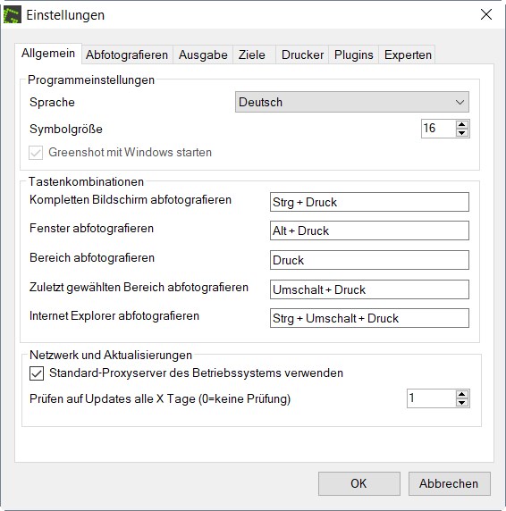Toggle Standard-Proxyserver des Betriebssystems verwenden checkbox
The width and height of the screenshot is (506, 511).
click(x=37, y=373)
